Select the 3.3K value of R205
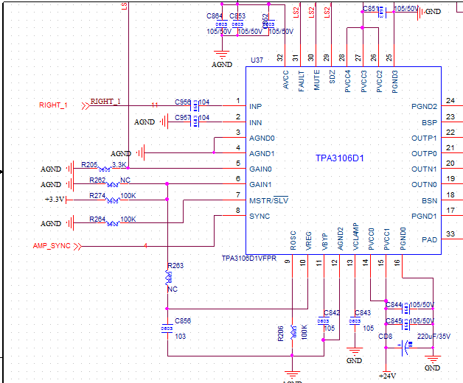Viewport: 463px width, 383px height. point(119,164)
